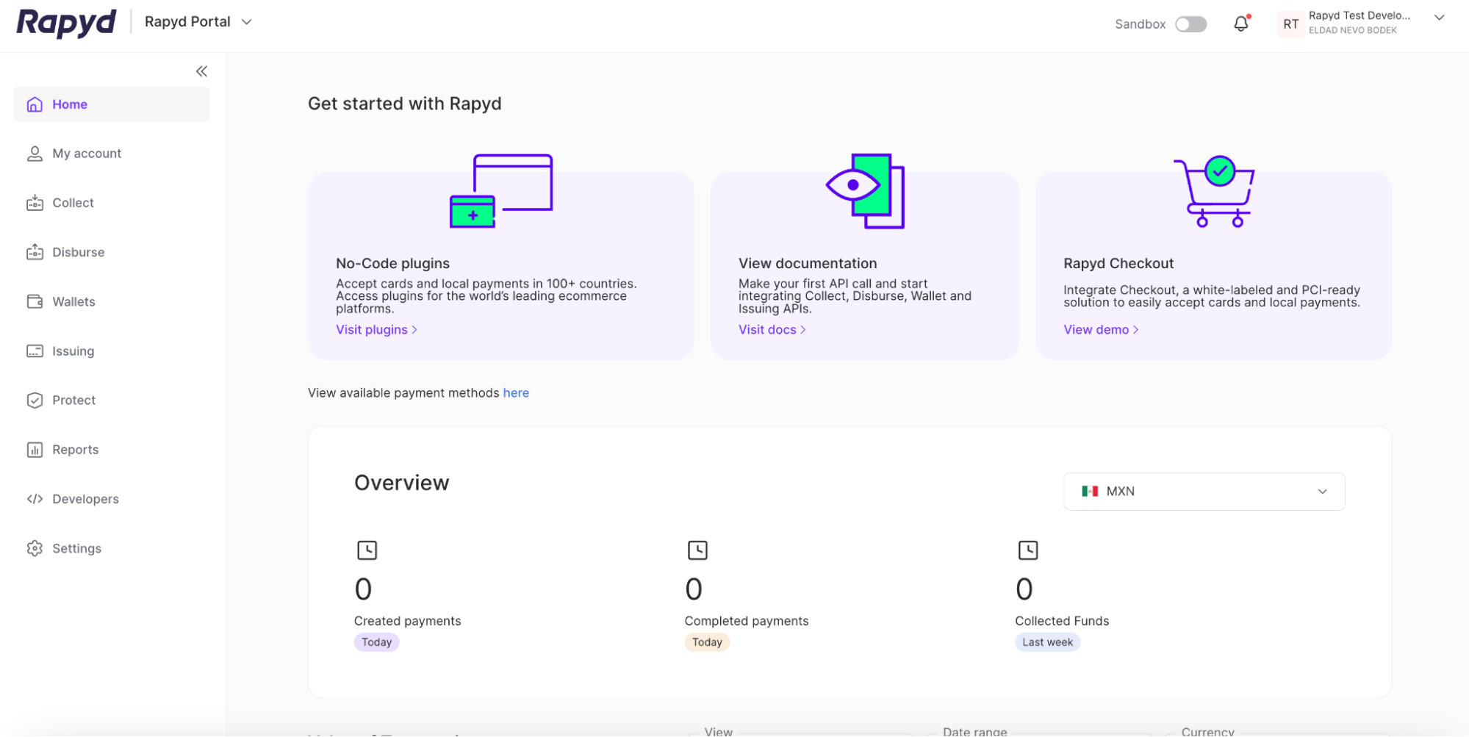Collapse the sidebar with the double chevron
This screenshot has height=737, width=1469.
(x=201, y=71)
